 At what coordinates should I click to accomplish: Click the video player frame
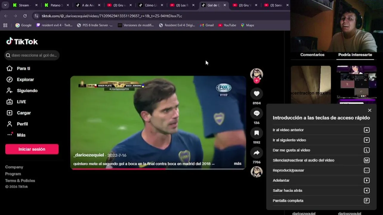click(x=158, y=122)
